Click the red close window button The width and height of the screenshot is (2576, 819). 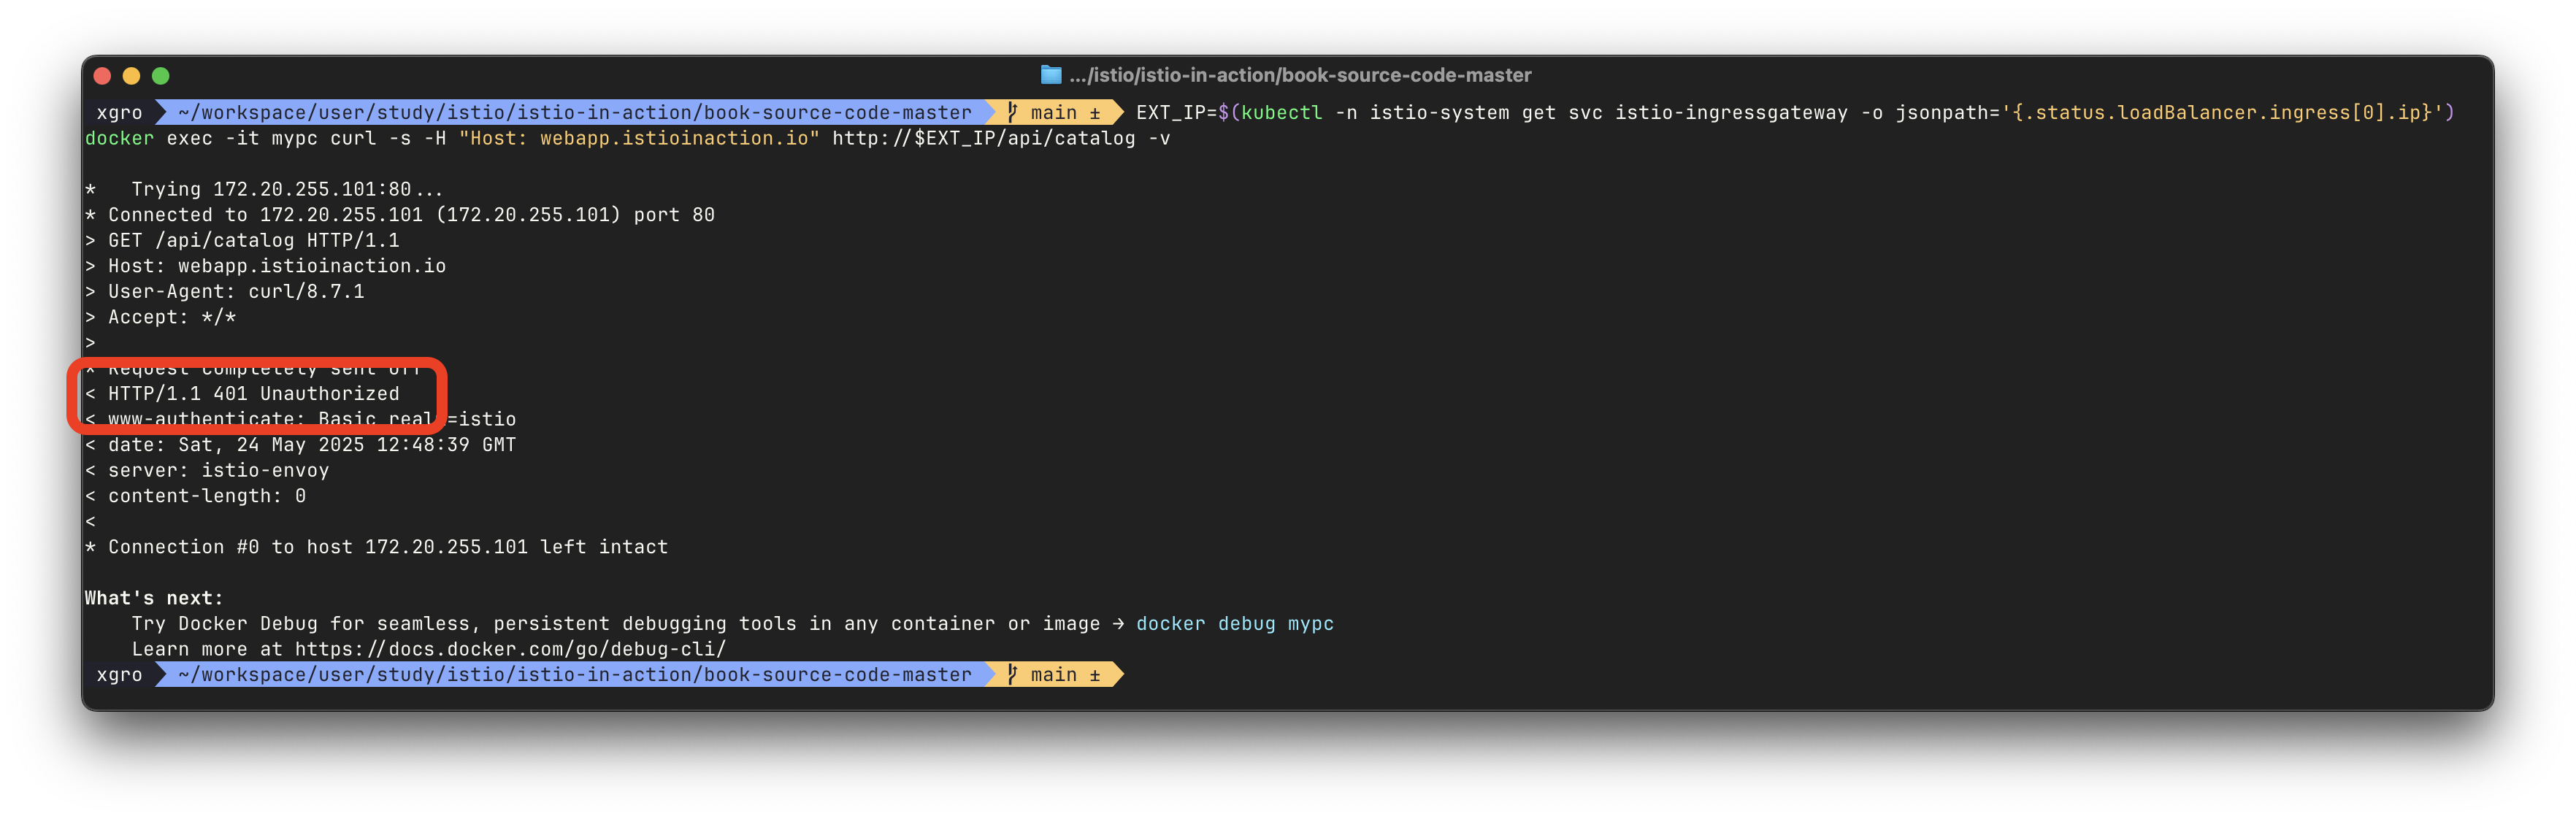pos(102,76)
